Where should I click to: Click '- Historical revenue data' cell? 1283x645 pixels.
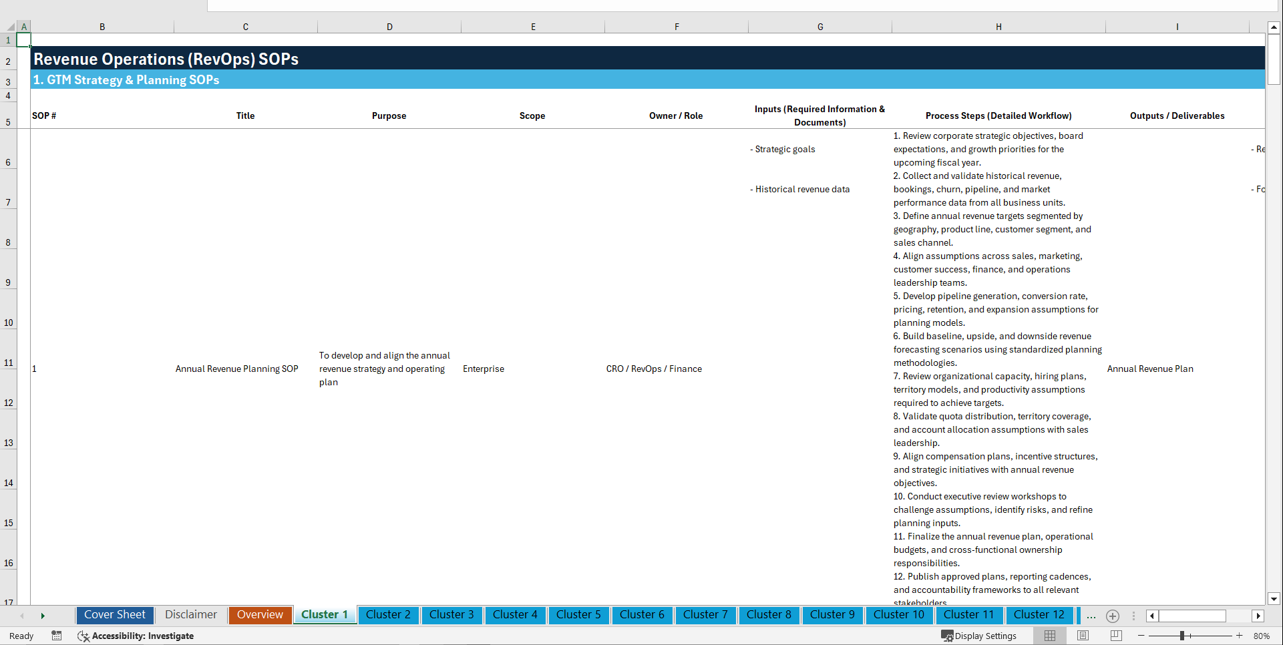800,189
